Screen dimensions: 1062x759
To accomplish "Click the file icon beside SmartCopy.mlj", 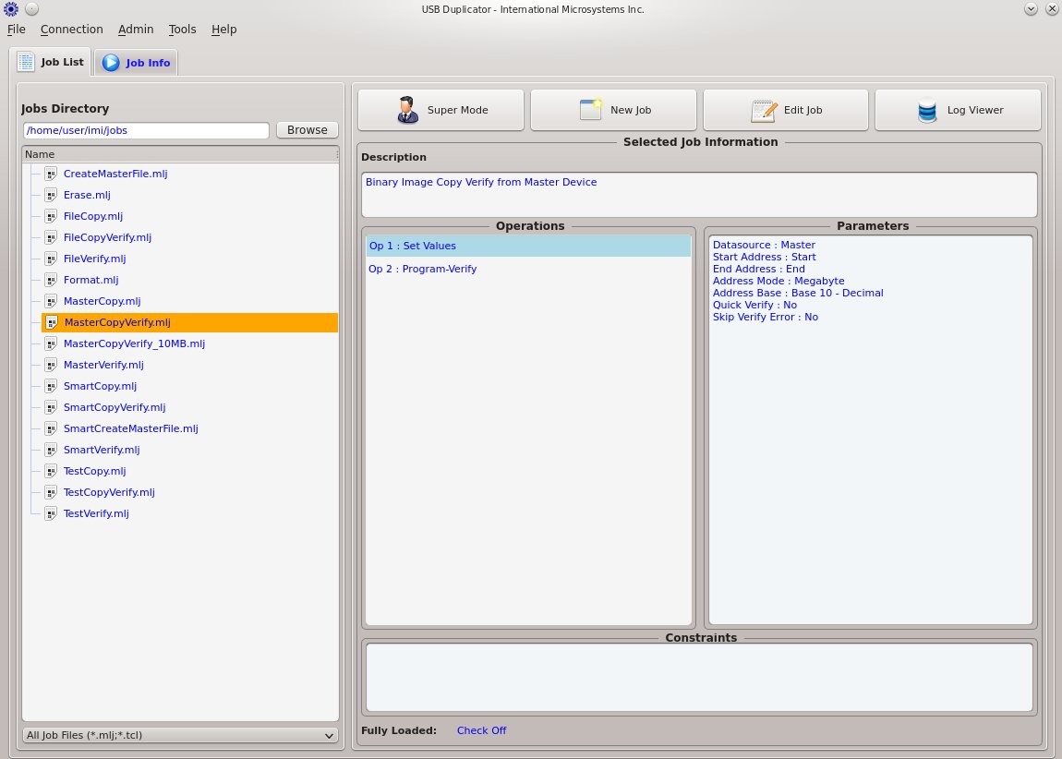I will pyautogui.click(x=51, y=386).
